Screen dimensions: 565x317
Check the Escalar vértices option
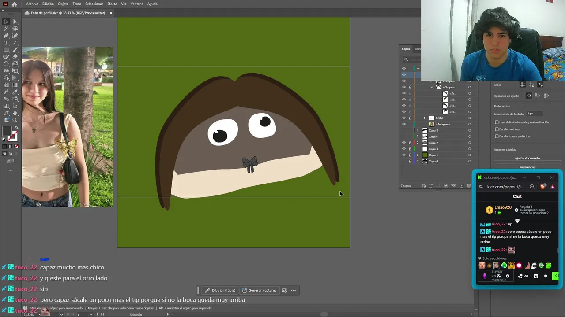point(497,129)
